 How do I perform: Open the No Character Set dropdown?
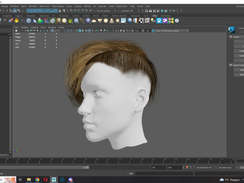(204, 167)
